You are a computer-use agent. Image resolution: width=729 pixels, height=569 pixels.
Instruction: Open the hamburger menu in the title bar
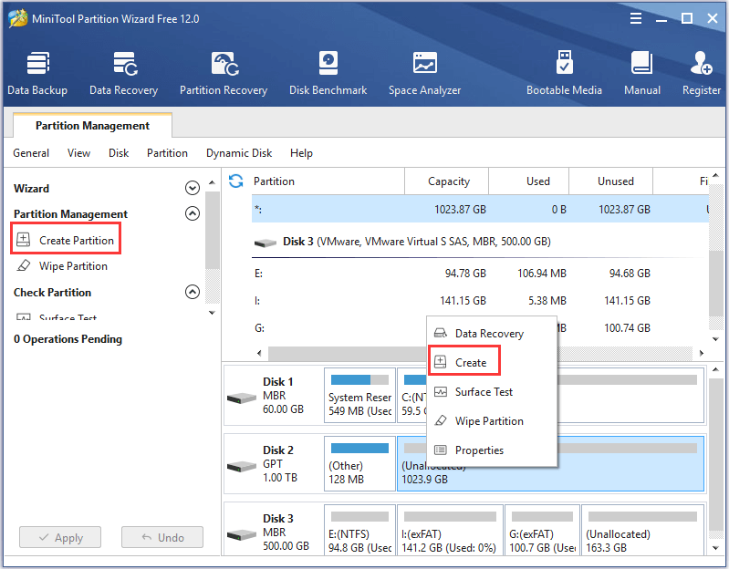coord(636,18)
